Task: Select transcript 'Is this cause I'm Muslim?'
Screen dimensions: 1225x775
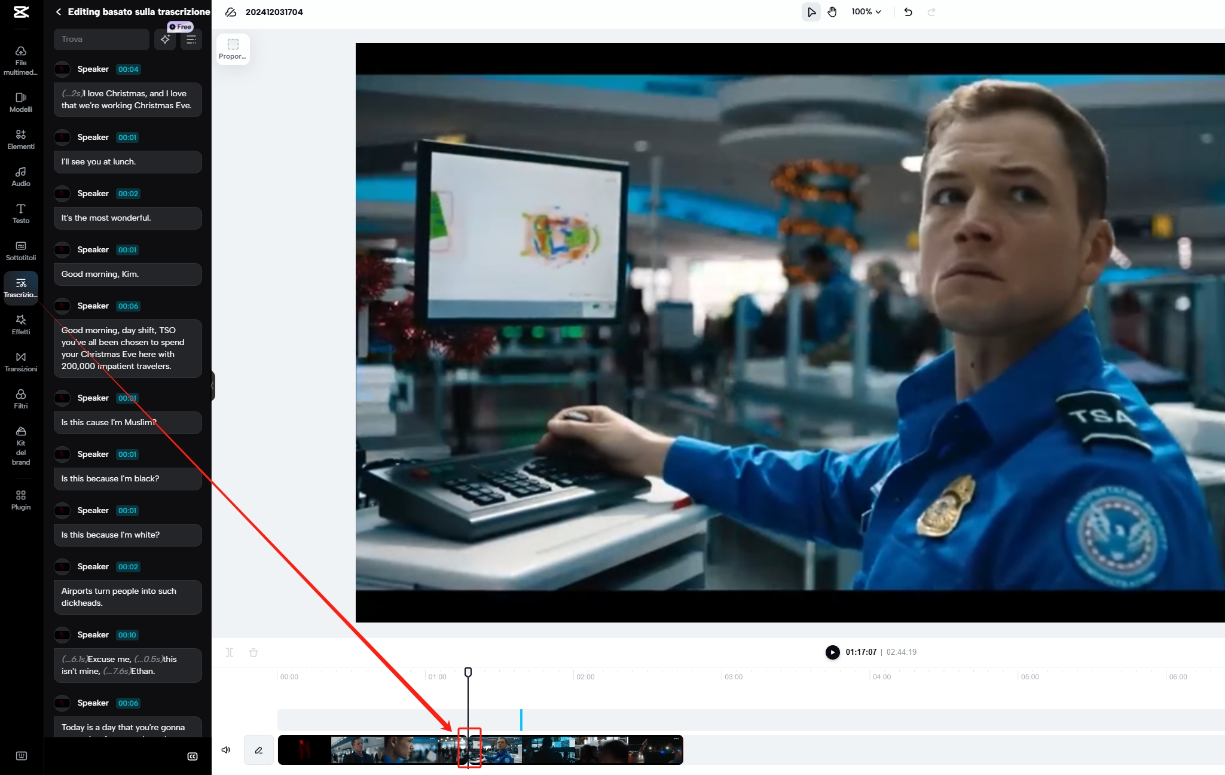Action: coord(128,423)
